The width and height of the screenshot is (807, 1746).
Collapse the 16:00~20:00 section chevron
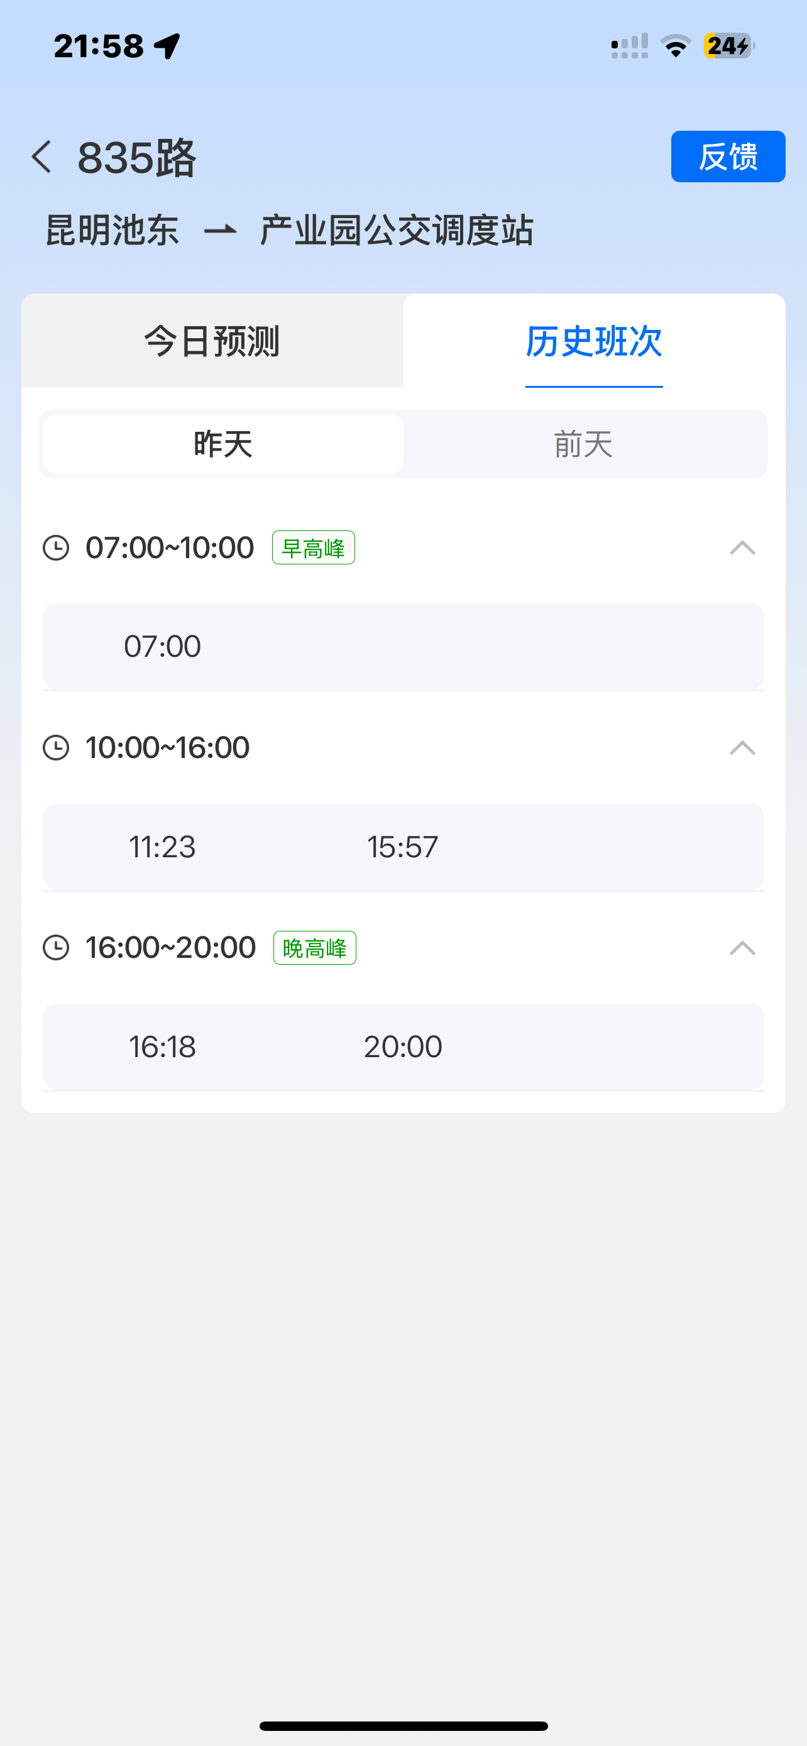742,948
